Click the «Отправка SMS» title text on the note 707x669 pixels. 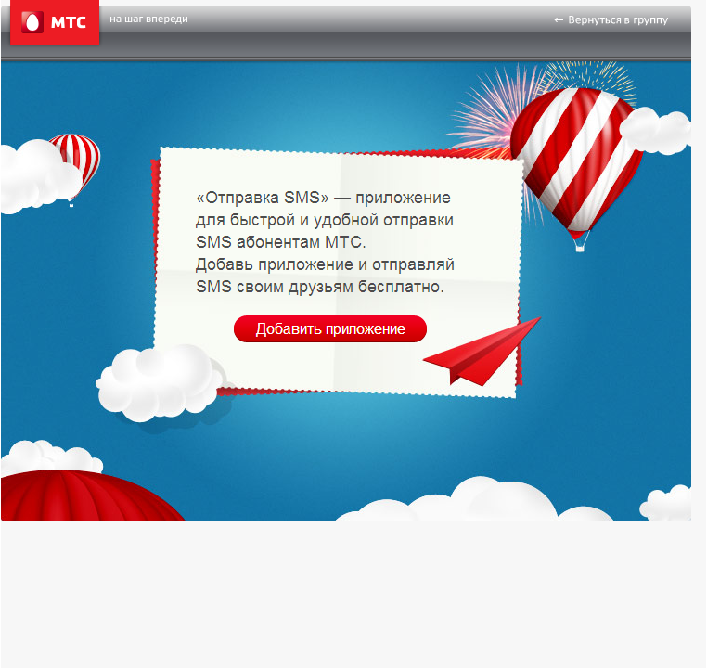tap(263, 198)
